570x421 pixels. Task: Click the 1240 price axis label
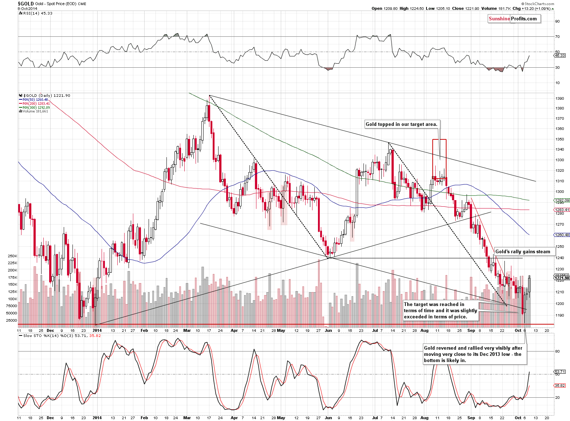point(560,258)
